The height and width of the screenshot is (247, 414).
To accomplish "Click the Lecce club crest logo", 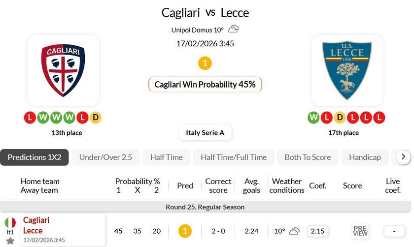I will [x=346, y=70].
